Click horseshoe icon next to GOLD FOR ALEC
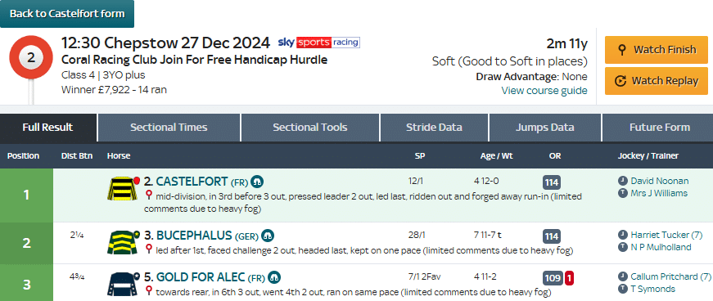Viewport: 713px width, 301px height. [x=274, y=277]
